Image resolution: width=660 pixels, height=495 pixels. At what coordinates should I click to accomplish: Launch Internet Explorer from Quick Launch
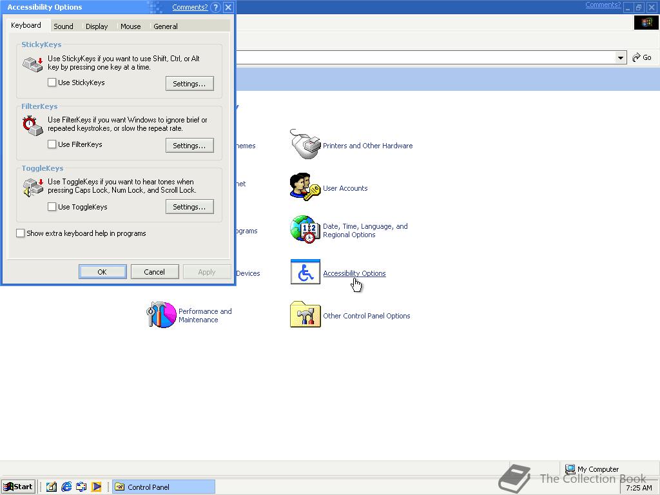(x=66, y=487)
